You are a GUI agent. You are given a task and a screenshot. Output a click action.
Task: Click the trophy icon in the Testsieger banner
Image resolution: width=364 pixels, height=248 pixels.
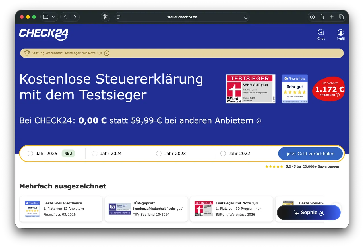[27, 53]
